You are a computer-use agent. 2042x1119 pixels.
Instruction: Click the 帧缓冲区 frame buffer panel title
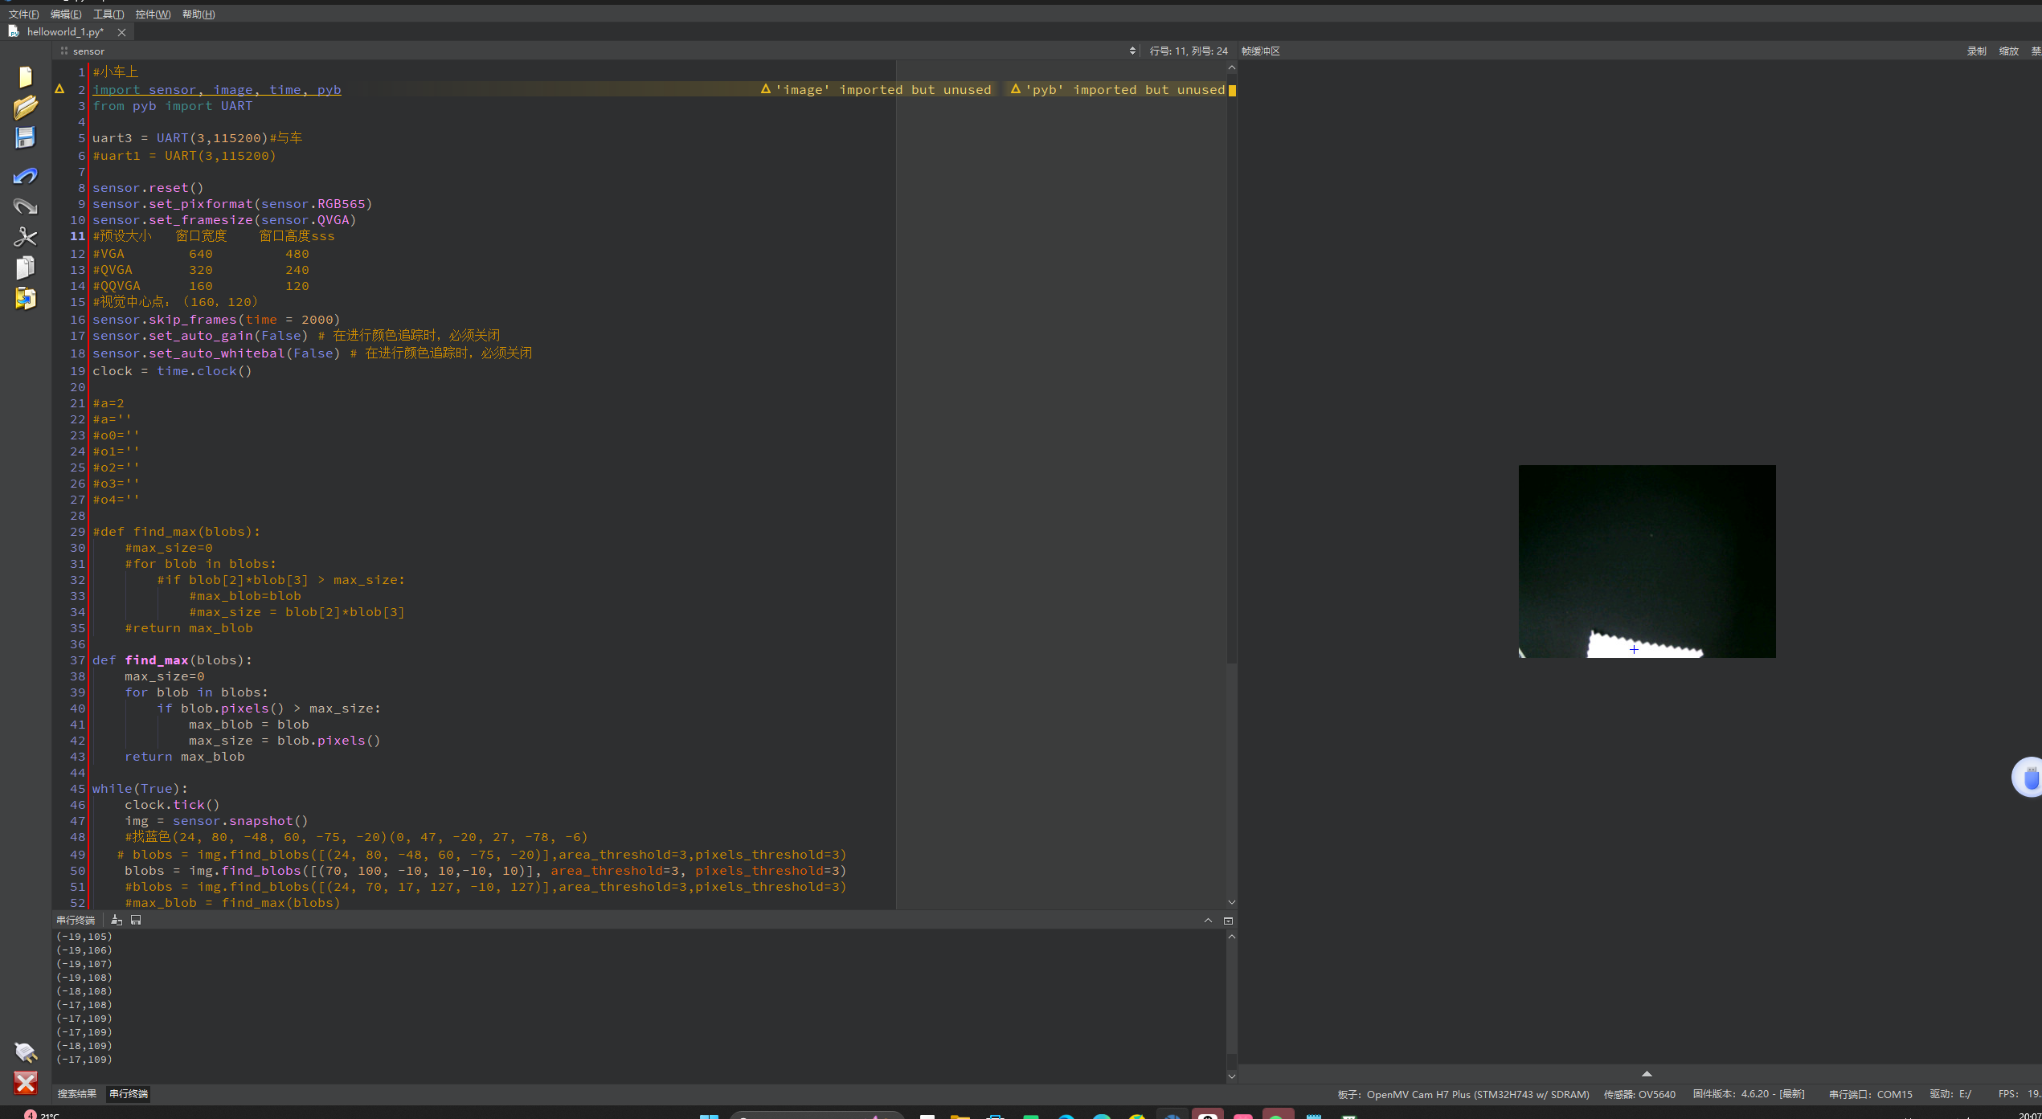(1261, 51)
